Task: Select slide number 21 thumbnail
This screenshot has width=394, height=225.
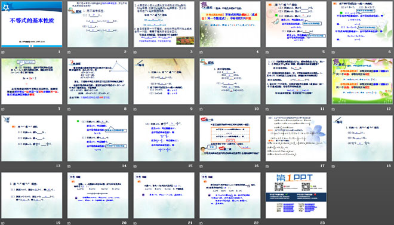Action: (164, 195)
